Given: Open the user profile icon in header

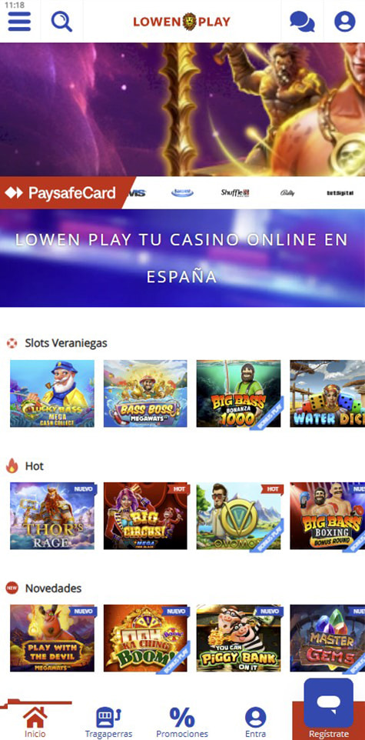Looking at the screenshot, I should click(x=345, y=22).
